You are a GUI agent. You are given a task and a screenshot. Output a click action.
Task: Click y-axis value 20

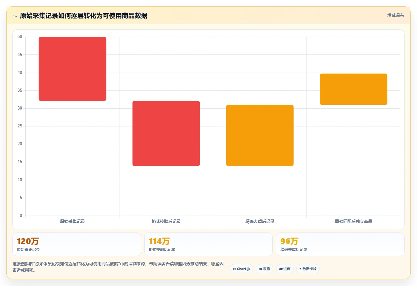point(20,144)
